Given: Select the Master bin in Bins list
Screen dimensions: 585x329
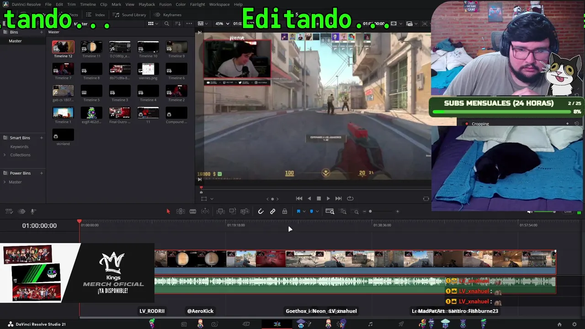Looking at the screenshot, I should tap(15, 41).
